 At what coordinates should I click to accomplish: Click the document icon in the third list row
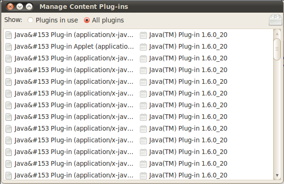point(8,59)
